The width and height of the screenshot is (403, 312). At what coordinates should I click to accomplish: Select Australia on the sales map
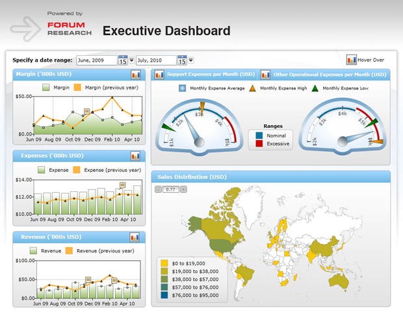339,281
